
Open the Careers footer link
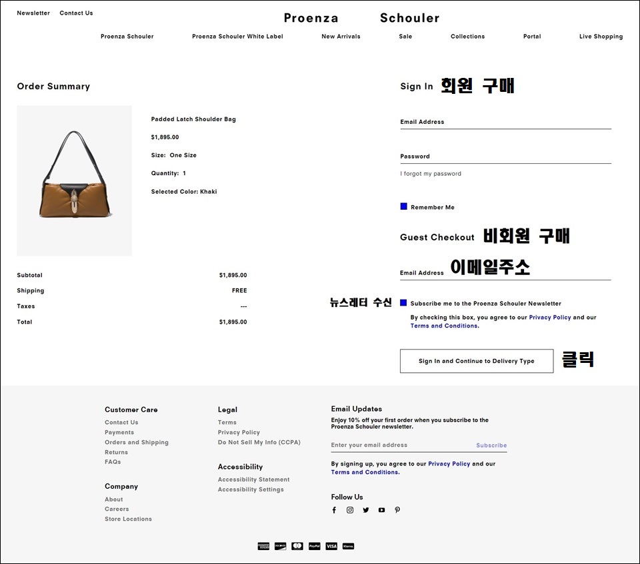tap(117, 509)
